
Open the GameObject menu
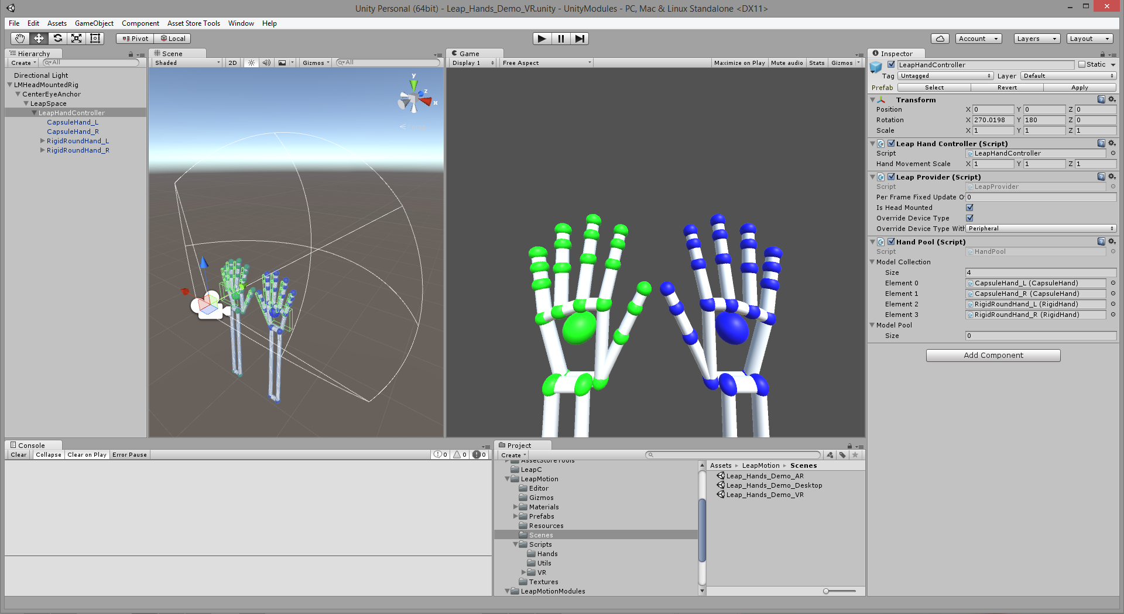tap(94, 23)
